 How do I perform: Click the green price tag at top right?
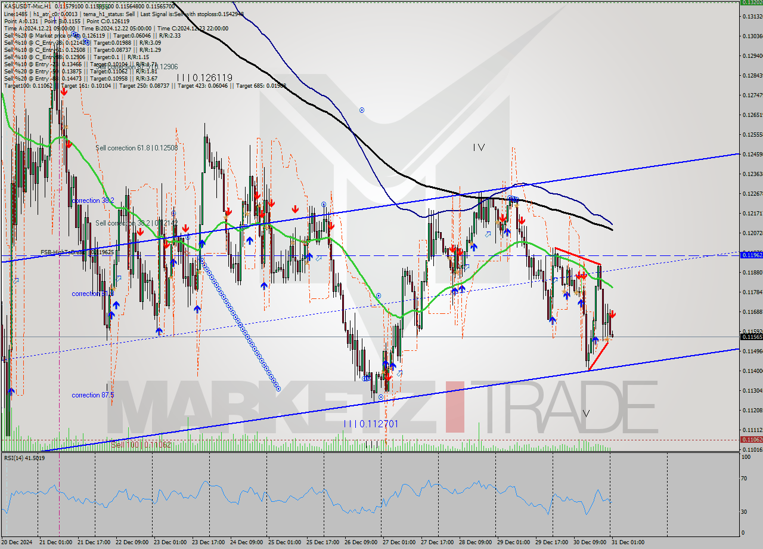[751, 2]
